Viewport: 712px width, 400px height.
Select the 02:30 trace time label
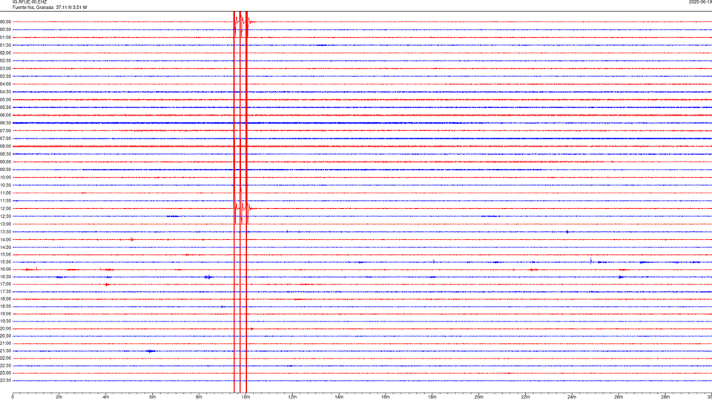click(x=5, y=61)
